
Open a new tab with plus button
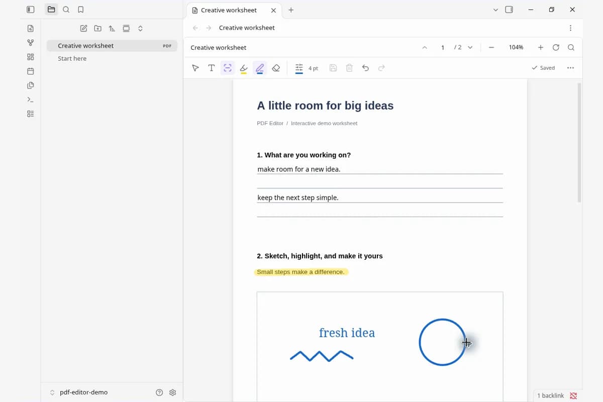(291, 10)
